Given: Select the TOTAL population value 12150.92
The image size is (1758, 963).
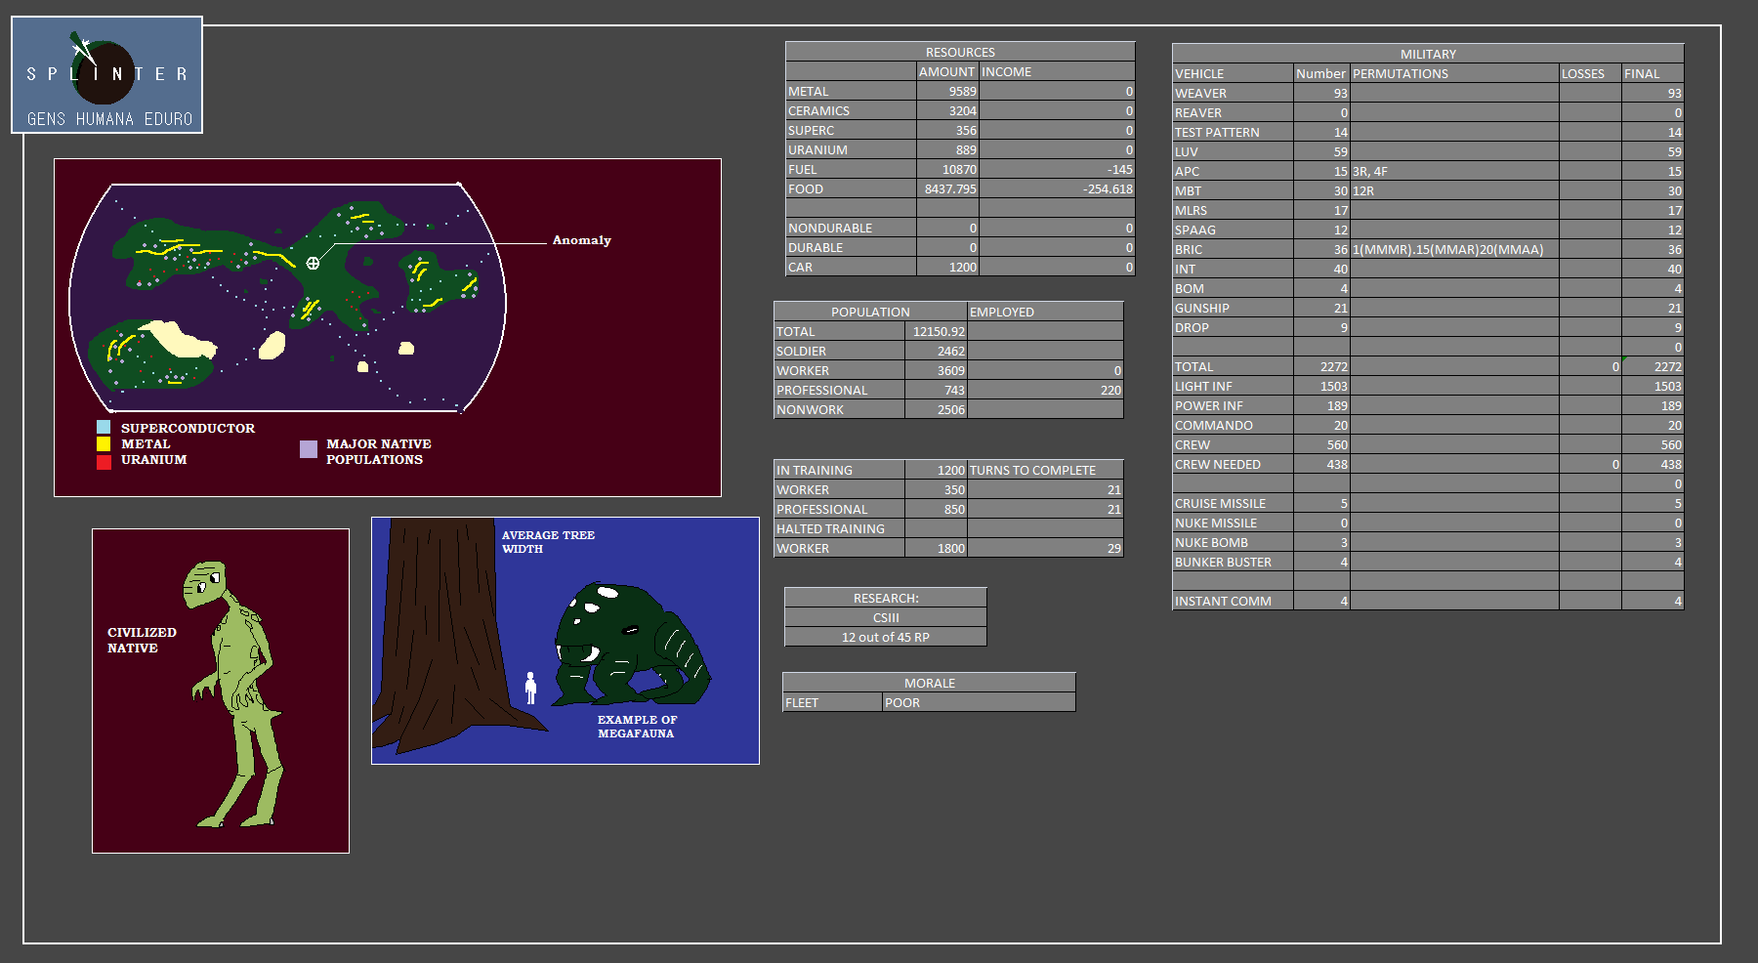Looking at the screenshot, I should pyautogui.click(x=936, y=331).
